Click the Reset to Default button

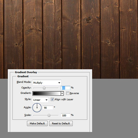pos(61,123)
